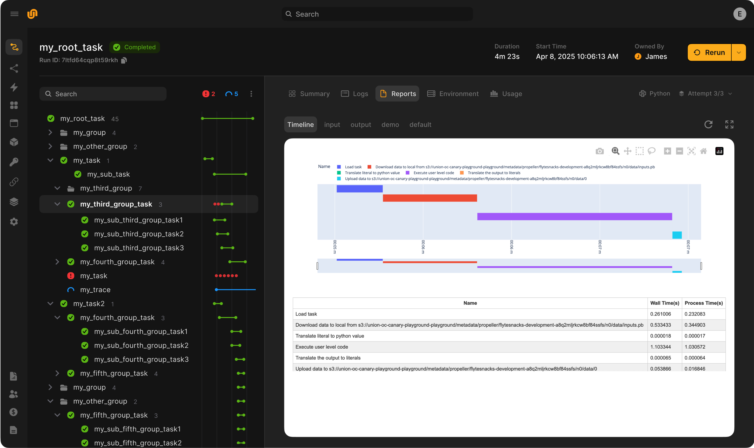Click the task tree Search field
Screen dimensions: 754x448
pos(103,94)
